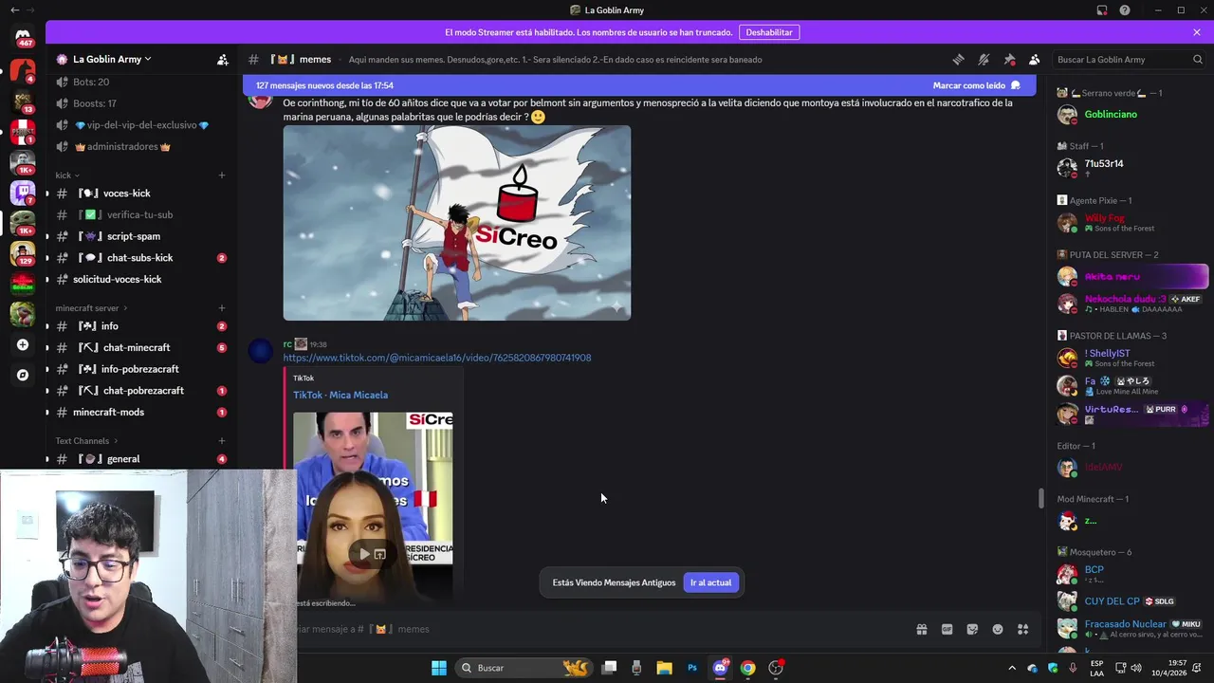Open Photoshop from taskbar

tap(692, 668)
